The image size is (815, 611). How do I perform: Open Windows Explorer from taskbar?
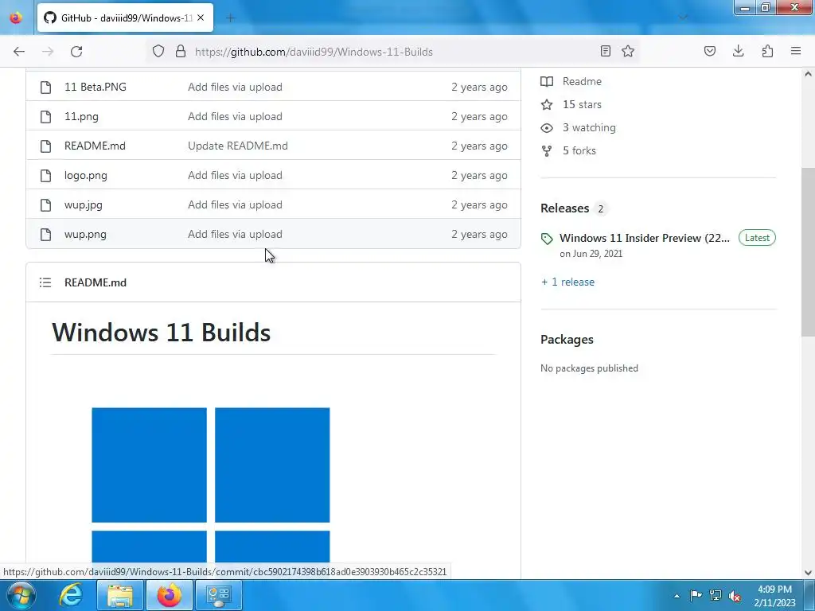click(x=120, y=595)
